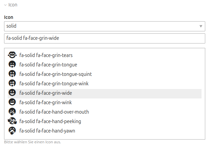Click the hand-over-mouth face icon
Screen dimensions: 211x147
coord(12,112)
